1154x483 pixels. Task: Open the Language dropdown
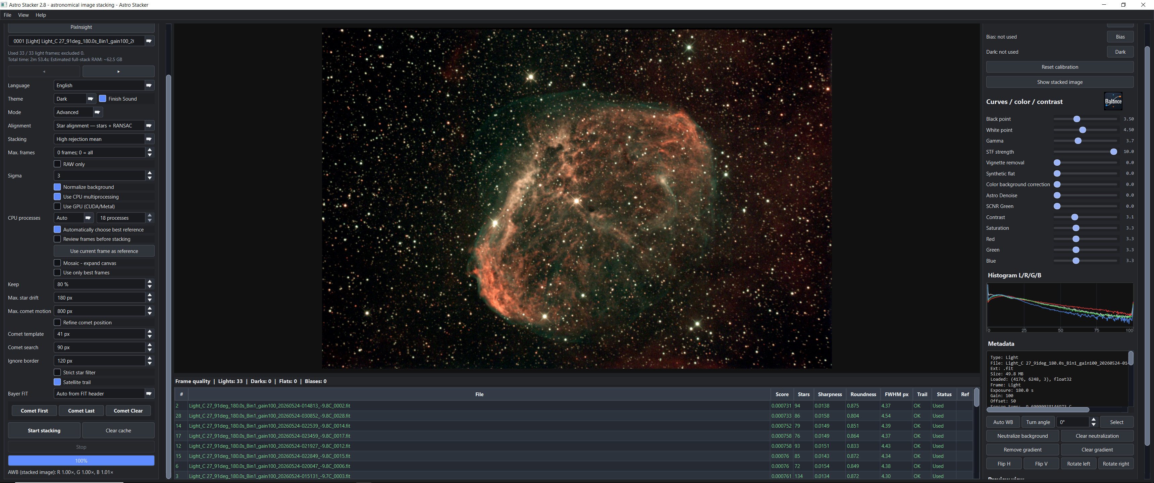tap(104, 86)
